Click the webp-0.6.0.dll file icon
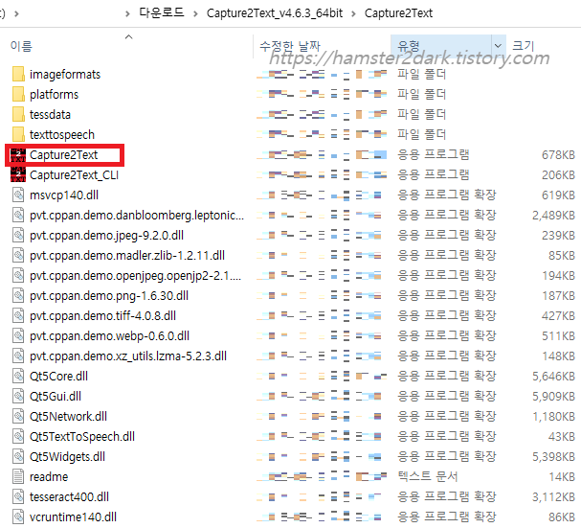Image resolution: width=581 pixels, height=528 pixels. pos(18,335)
